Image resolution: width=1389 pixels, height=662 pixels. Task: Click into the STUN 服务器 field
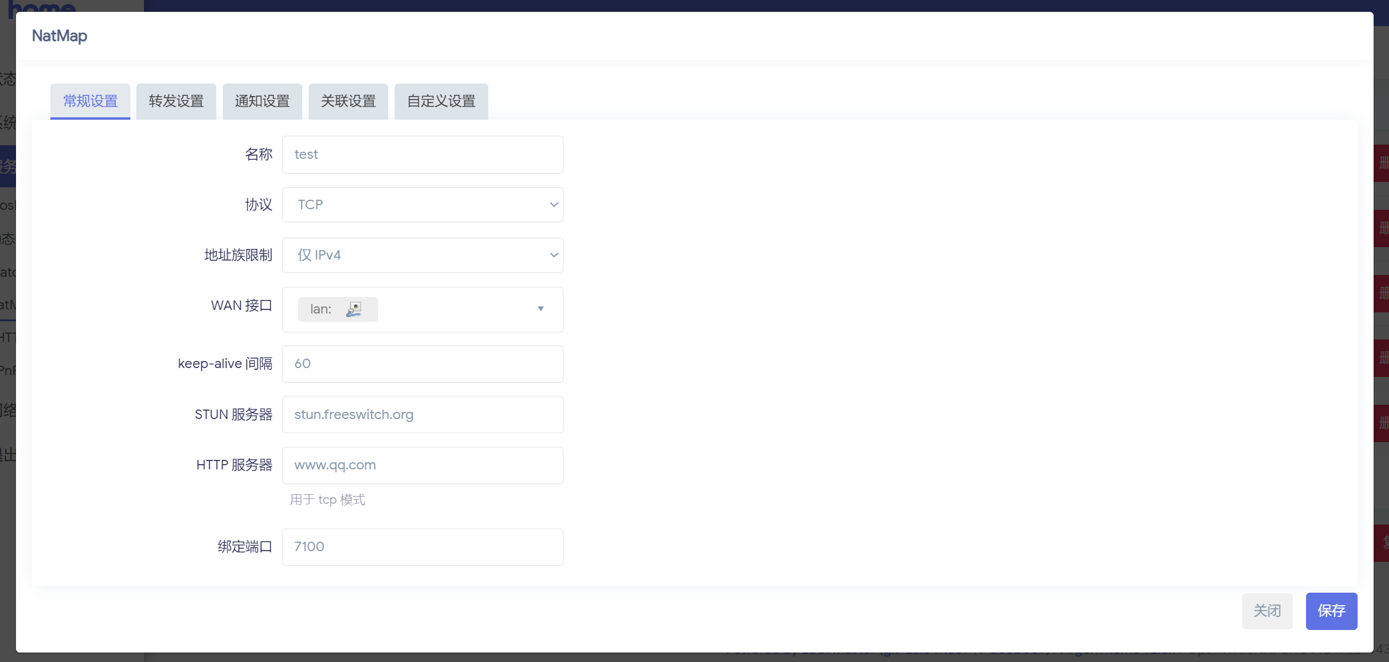422,415
